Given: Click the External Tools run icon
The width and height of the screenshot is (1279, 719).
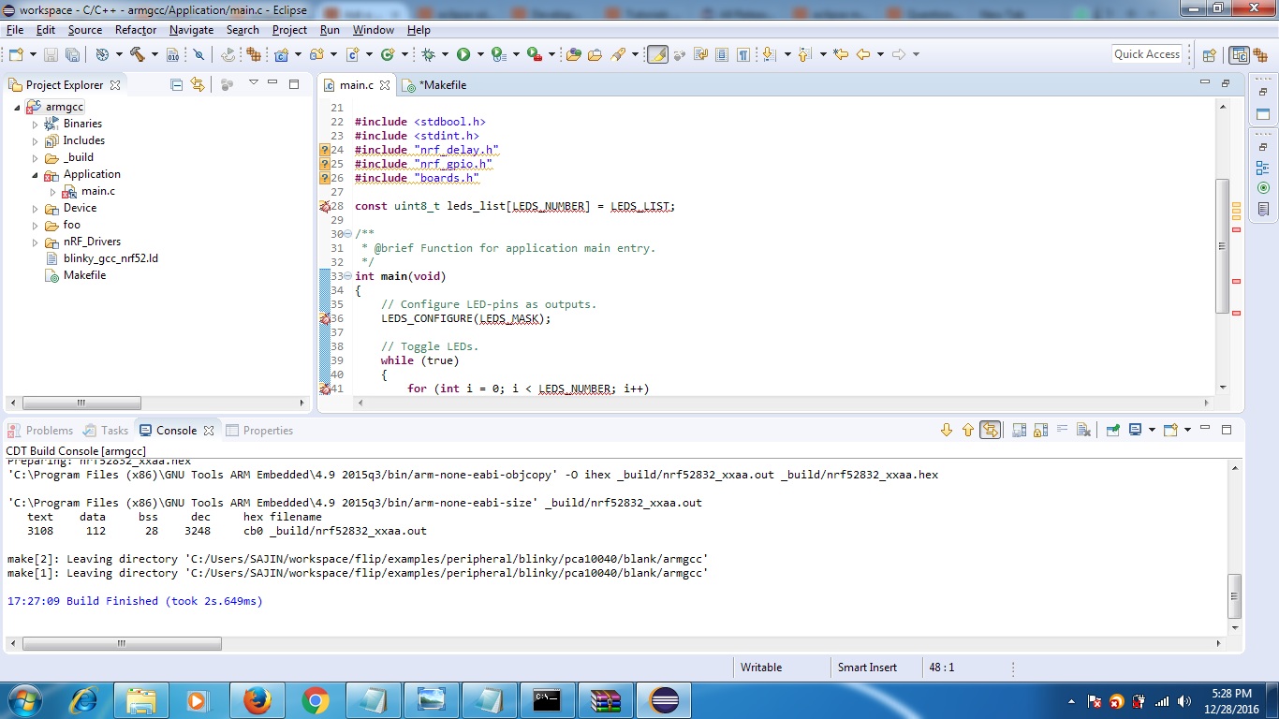Looking at the screenshot, I should click(x=534, y=54).
